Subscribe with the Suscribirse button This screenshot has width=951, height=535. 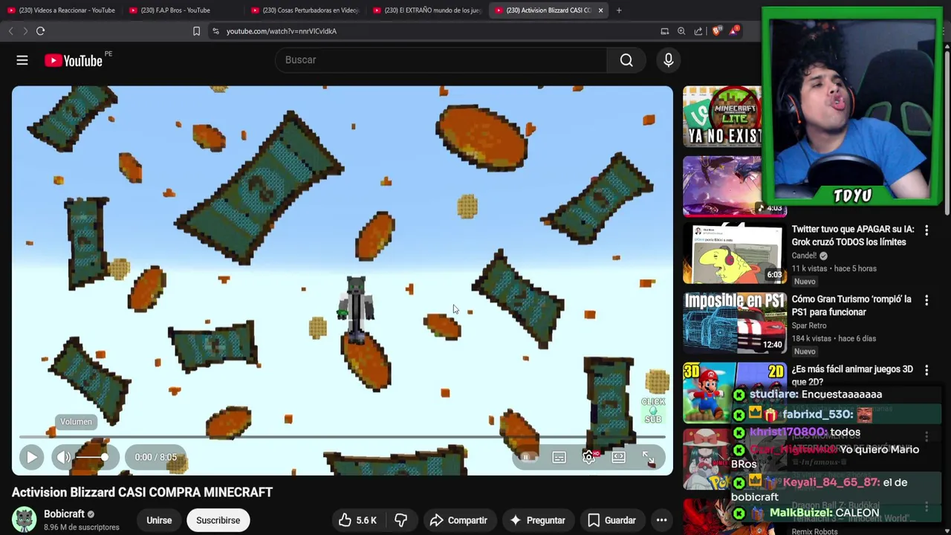[x=218, y=520]
